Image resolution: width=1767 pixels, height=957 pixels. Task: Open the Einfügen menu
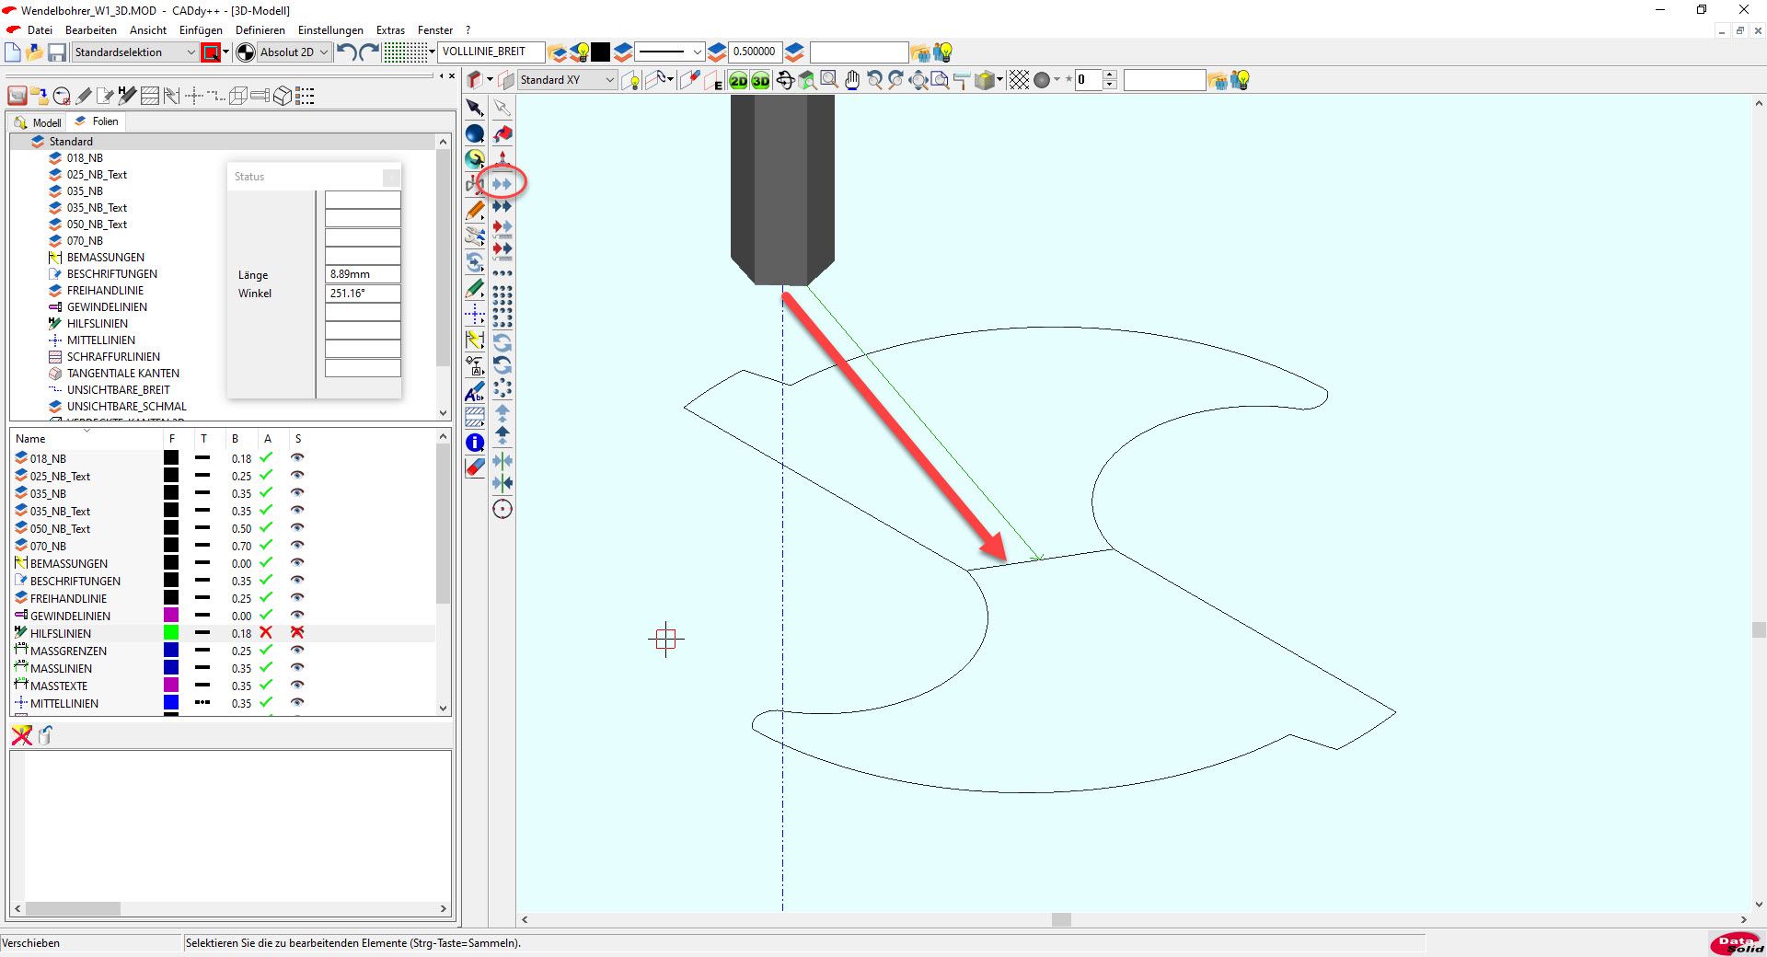(x=201, y=30)
